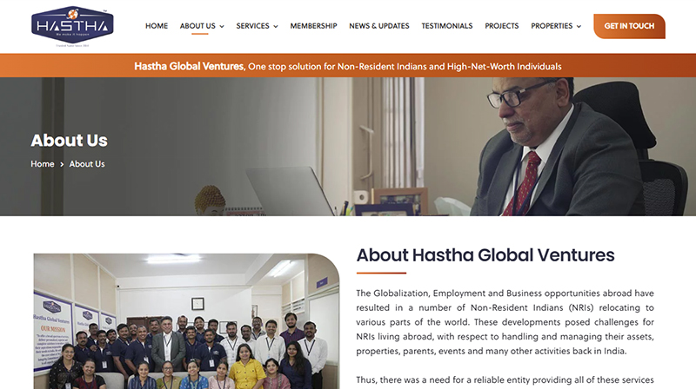Select the Properties menu label
The height and width of the screenshot is (389, 696).
point(552,26)
